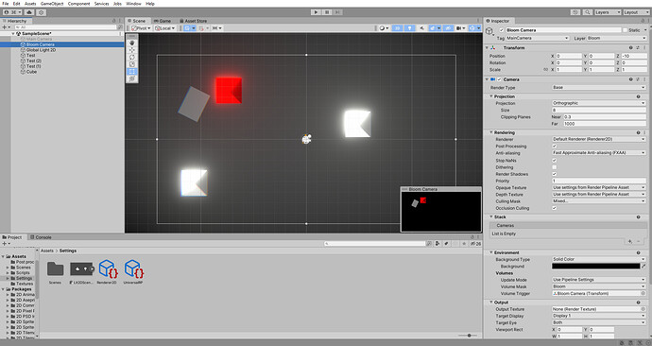Open the Anti-aliasing dropdown
The height and width of the screenshot is (346, 652).
click(598, 153)
